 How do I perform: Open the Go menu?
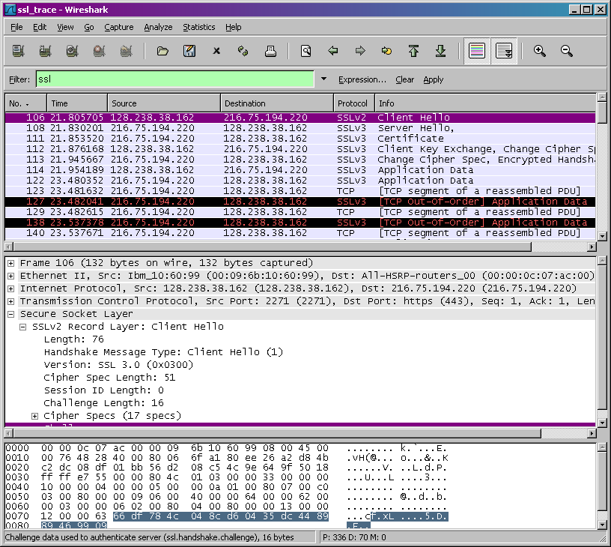click(x=89, y=27)
